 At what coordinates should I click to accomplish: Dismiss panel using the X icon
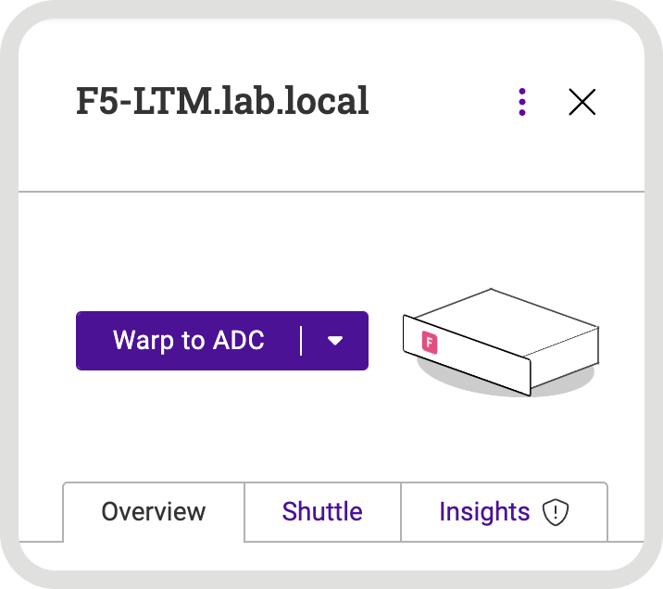tap(582, 102)
